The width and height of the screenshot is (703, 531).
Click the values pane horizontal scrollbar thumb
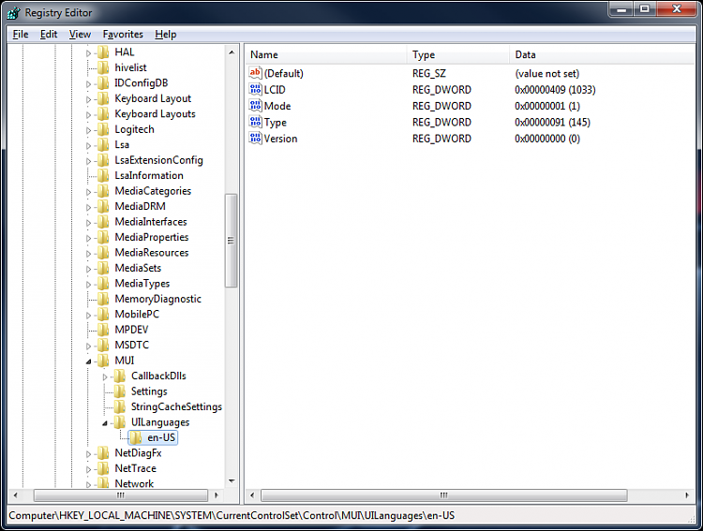(444, 495)
